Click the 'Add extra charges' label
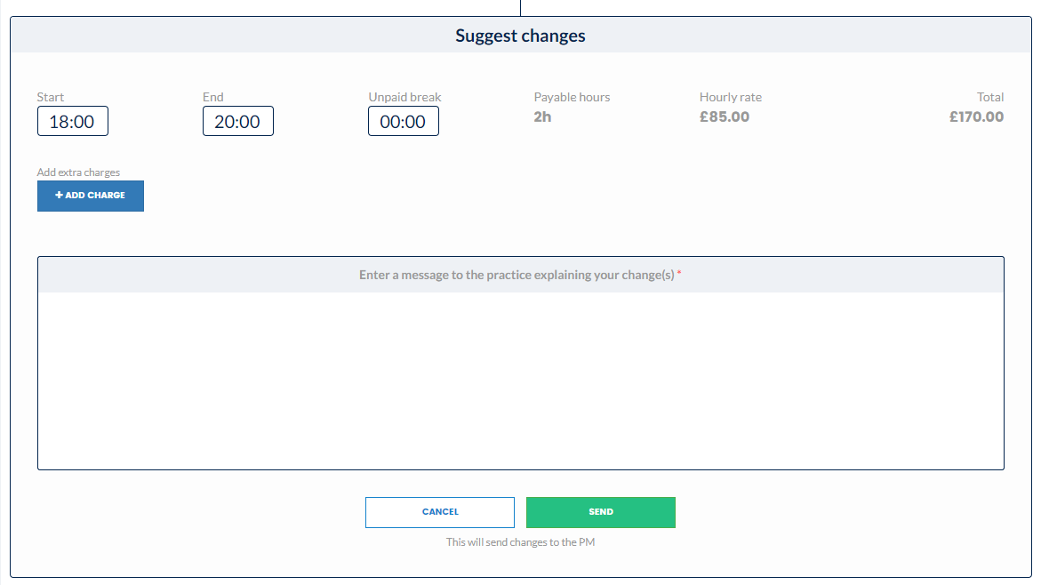Image resolution: width=1041 pixels, height=585 pixels. coord(78,172)
